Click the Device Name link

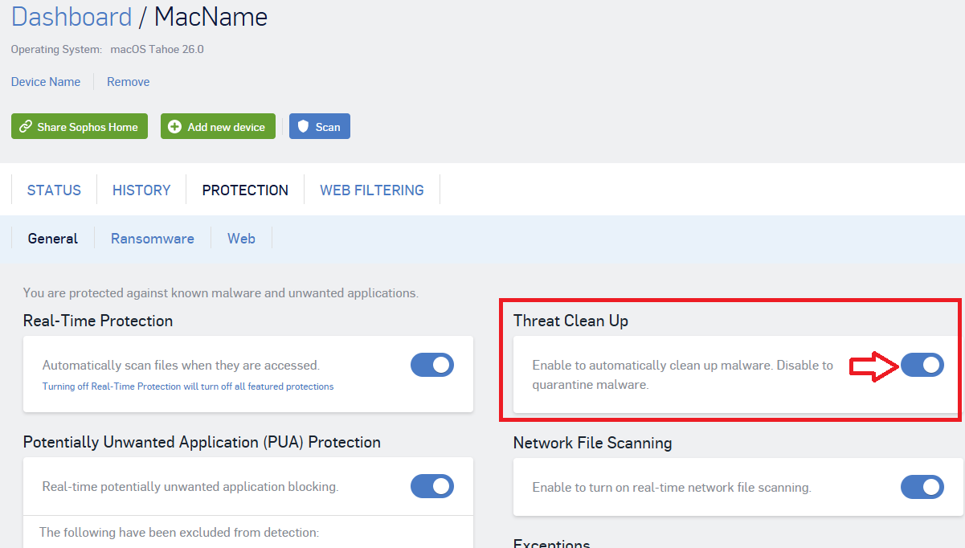point(46,82)
